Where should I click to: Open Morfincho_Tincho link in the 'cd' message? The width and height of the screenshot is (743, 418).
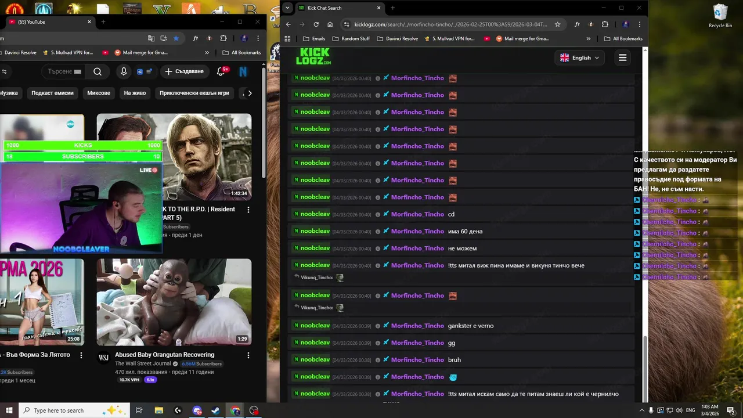click(417, 214)
